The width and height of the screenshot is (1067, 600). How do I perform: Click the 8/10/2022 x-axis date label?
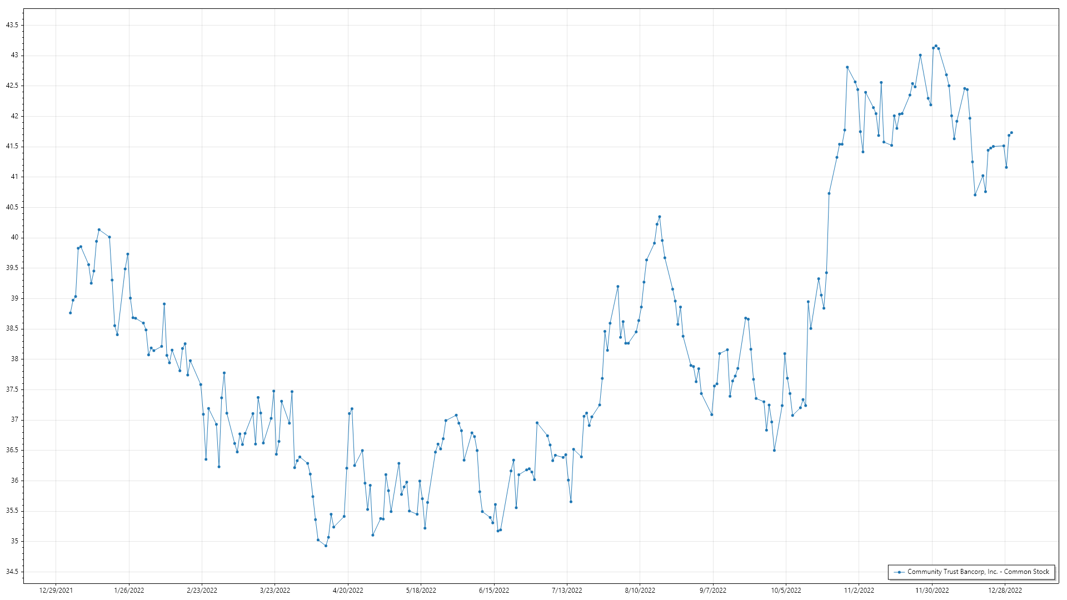coord(640,591)
